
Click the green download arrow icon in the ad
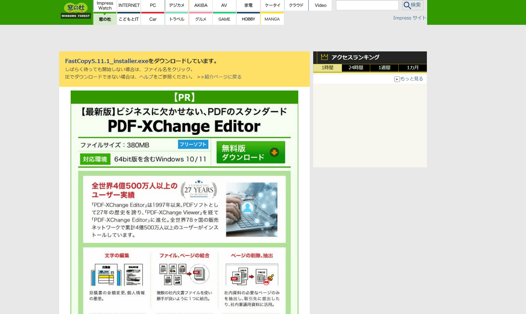click(x=274, y=152)
